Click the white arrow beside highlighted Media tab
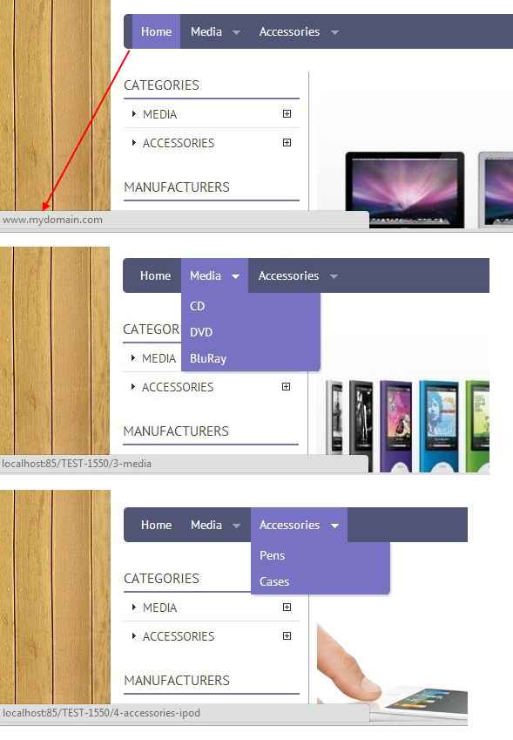 (235, 276)
